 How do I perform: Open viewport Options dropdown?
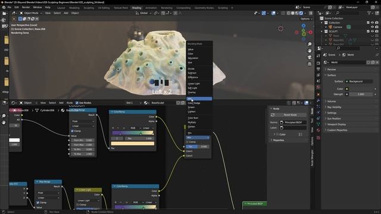tap(306, 18)
